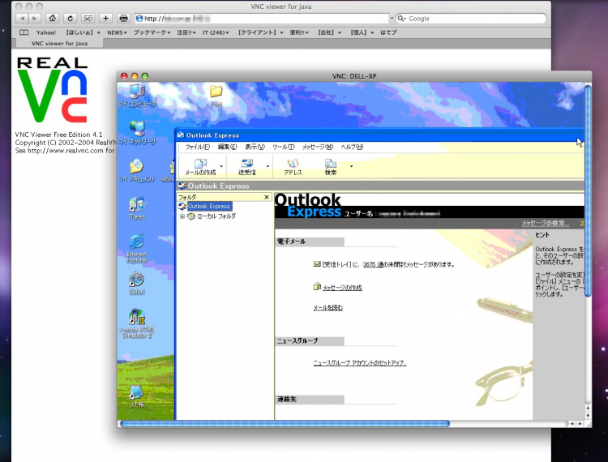Screen dimensions: 608x462
Task: Click メールを読む link
Action: [328, 308]
